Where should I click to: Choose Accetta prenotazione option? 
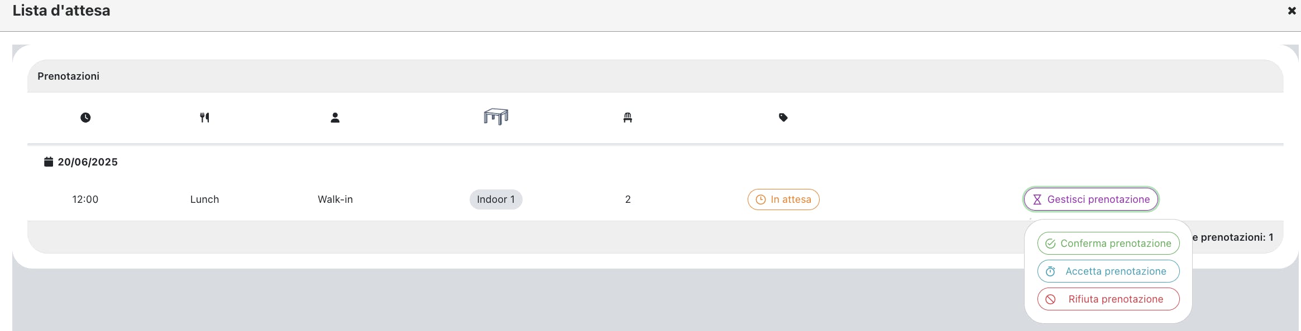[1108, 271]
